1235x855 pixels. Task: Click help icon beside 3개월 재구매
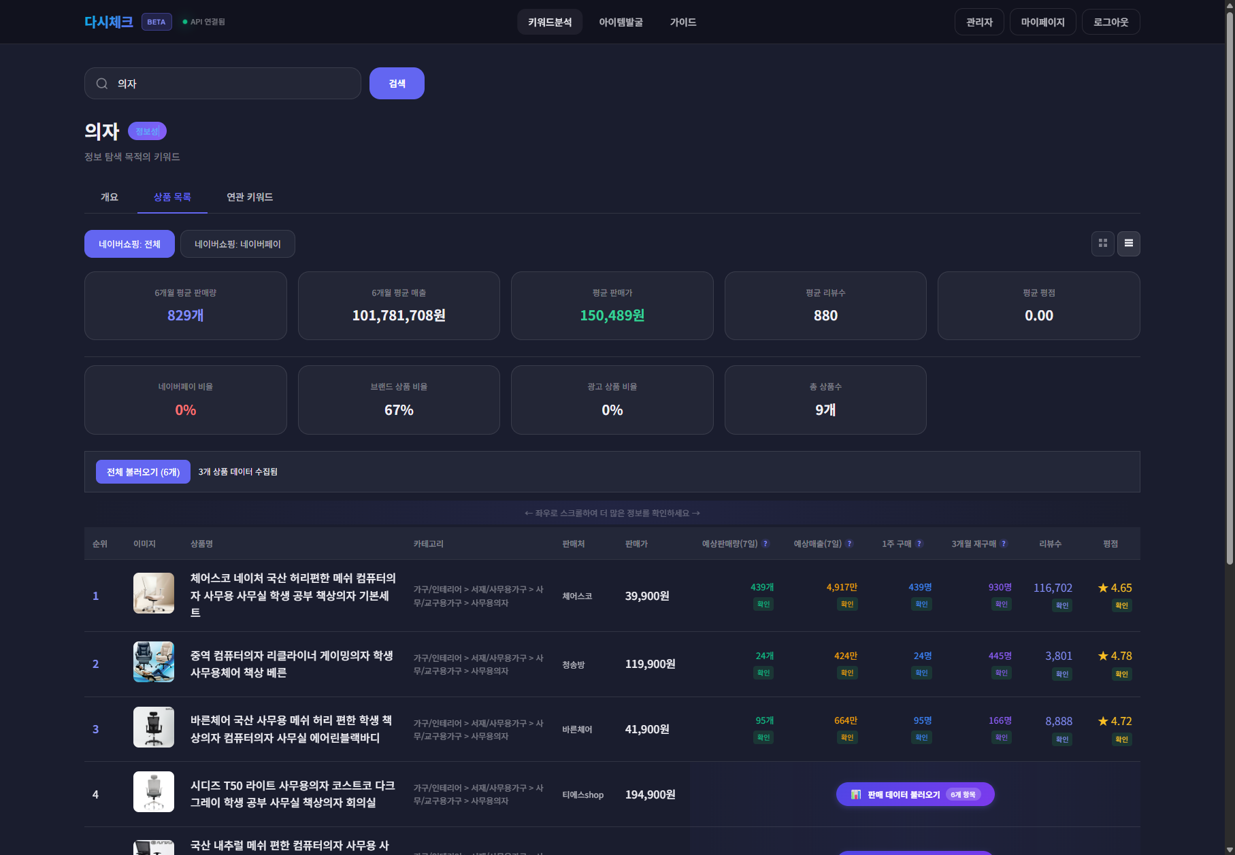tap(1004, 543)
